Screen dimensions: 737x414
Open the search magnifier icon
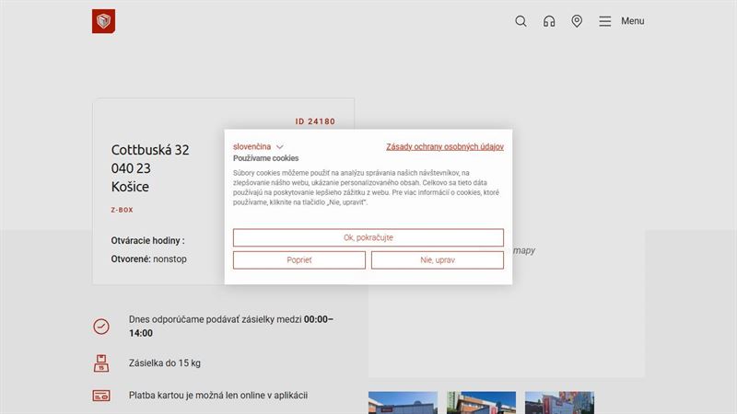(x=521, y=21)
